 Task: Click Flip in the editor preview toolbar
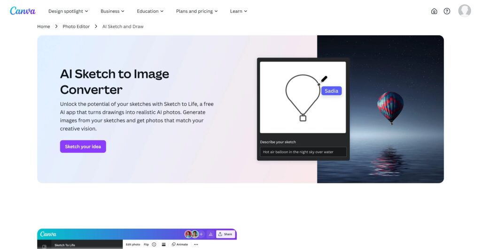point(147,244)
